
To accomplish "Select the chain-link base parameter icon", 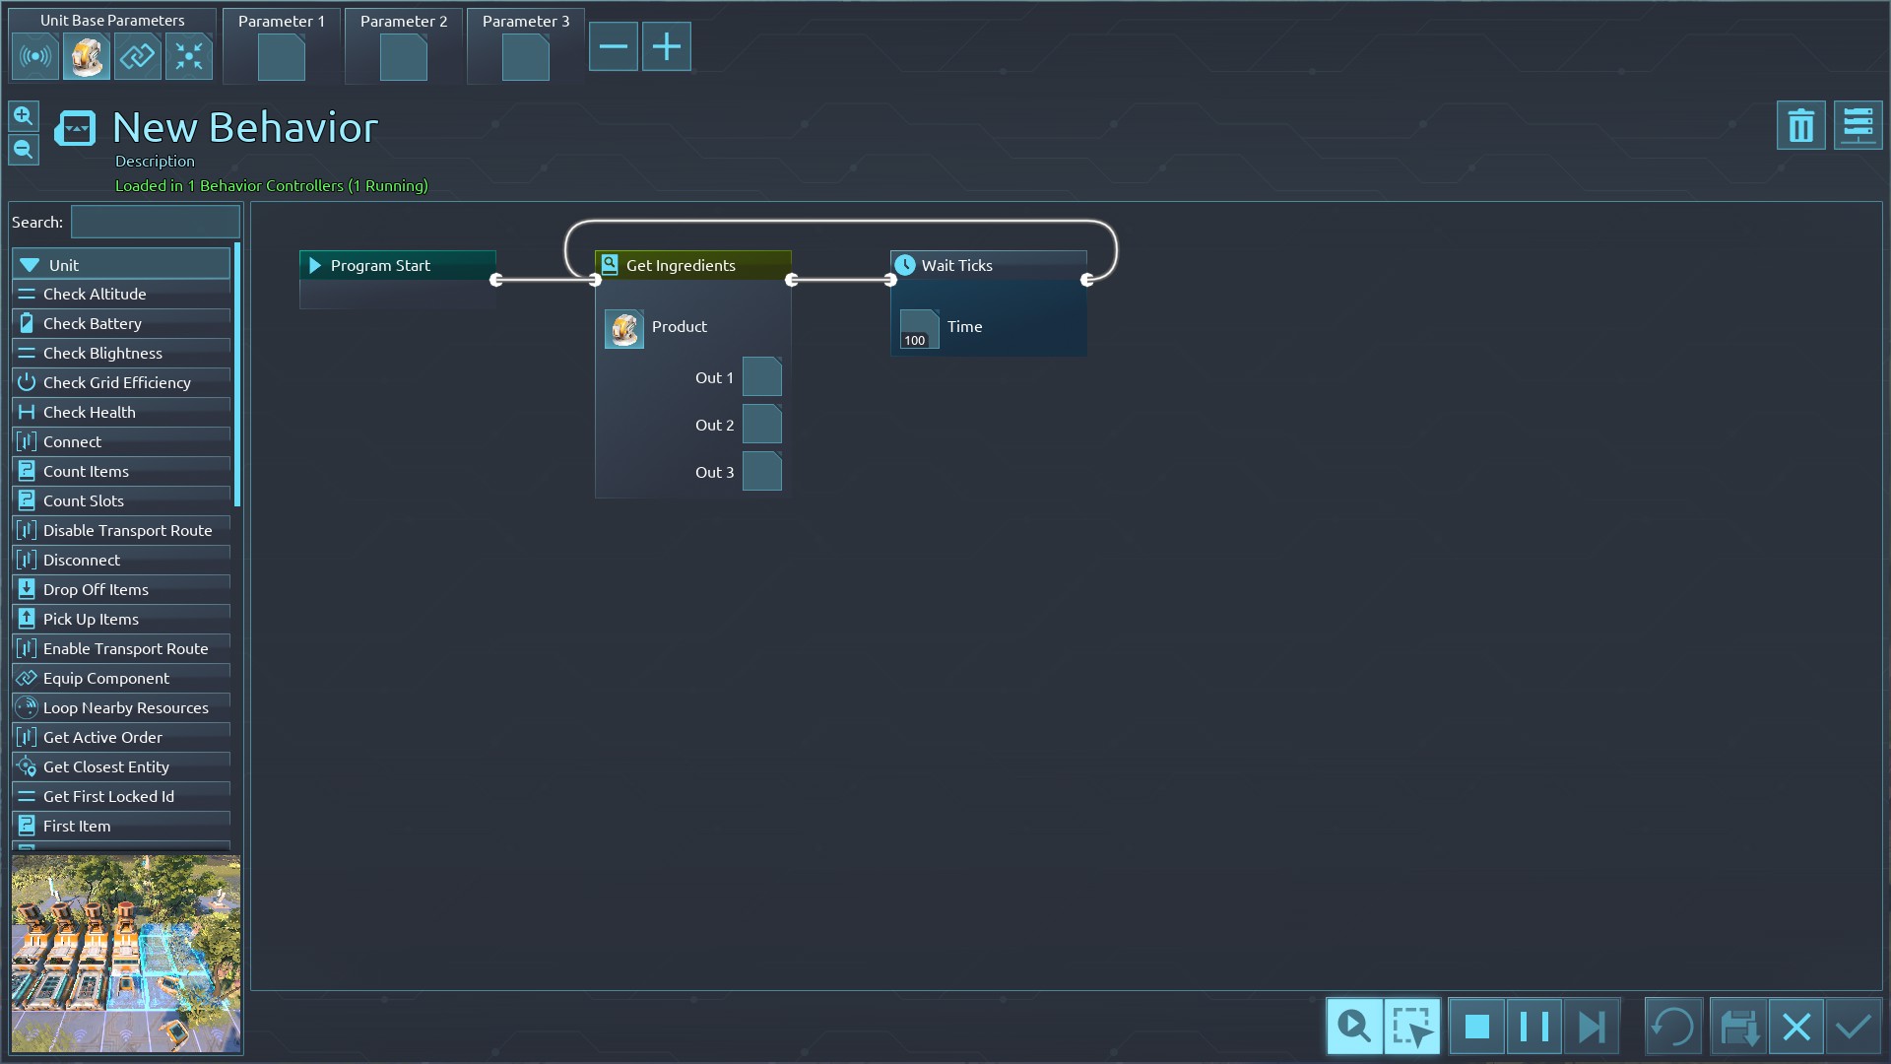I will 137,57.
